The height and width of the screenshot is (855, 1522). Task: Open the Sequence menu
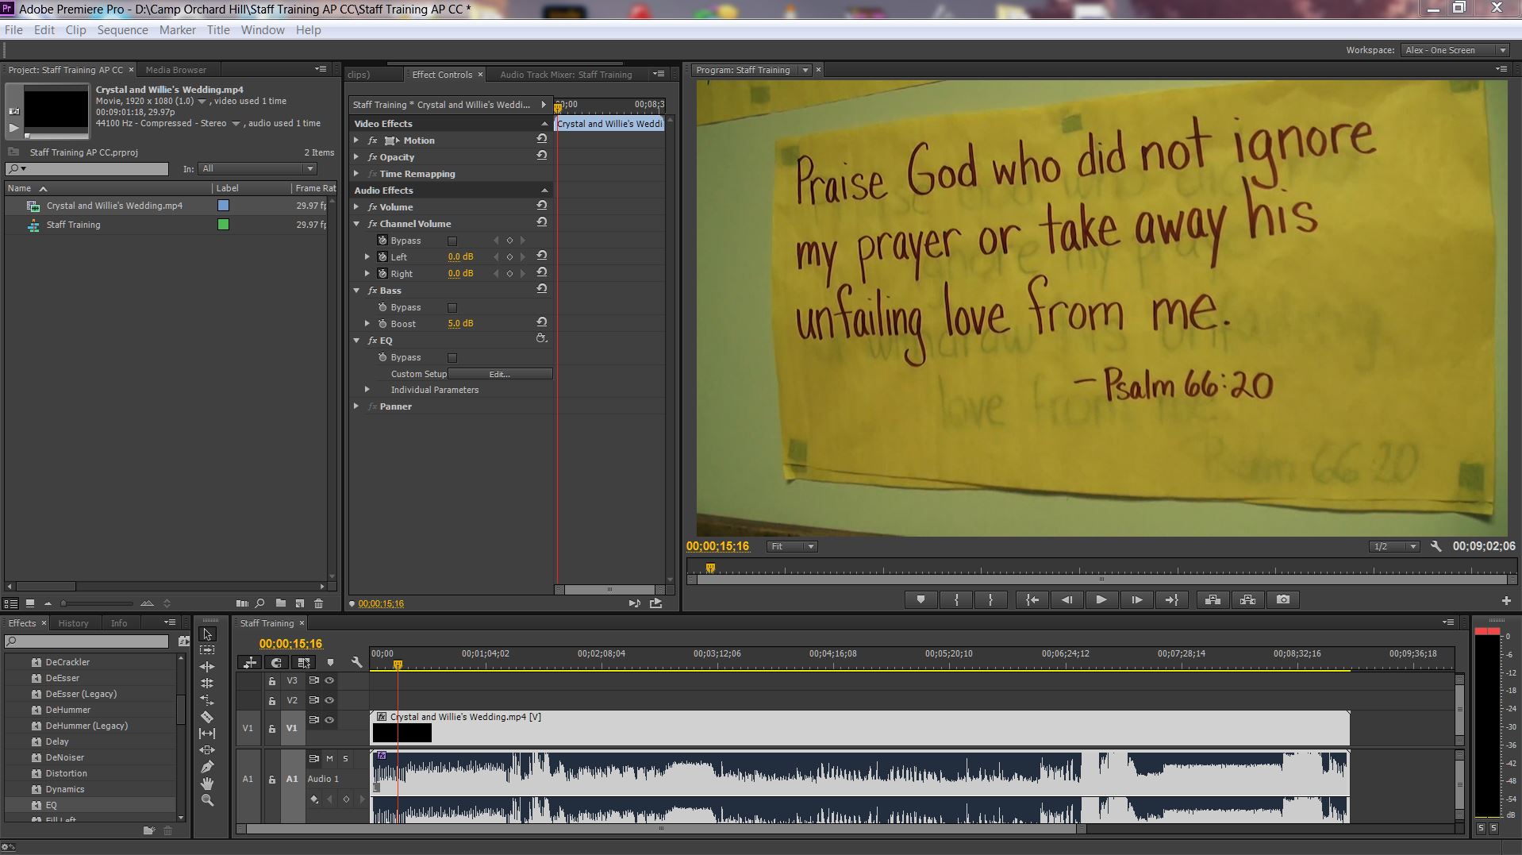[122, 30]
